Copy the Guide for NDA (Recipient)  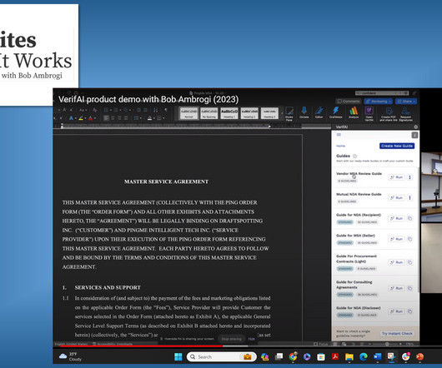tap(409, 218)
